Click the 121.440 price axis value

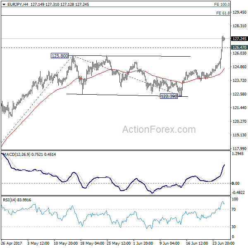[x=239, y=108]
